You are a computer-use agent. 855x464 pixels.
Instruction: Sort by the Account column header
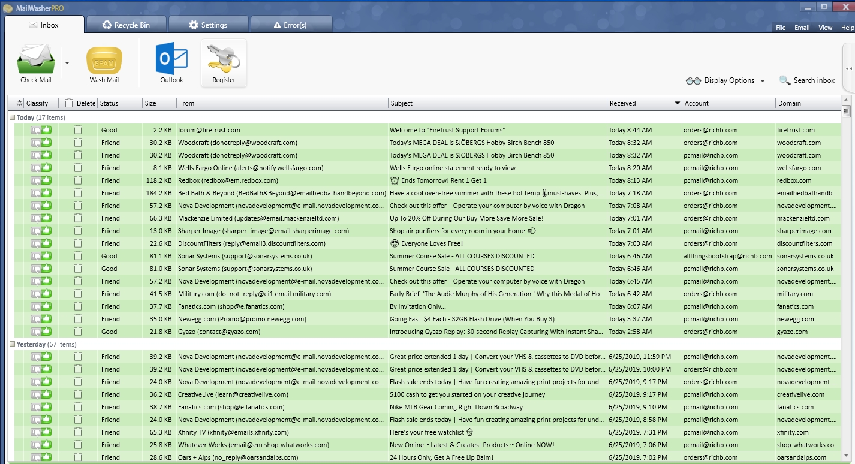click(728, 103)
